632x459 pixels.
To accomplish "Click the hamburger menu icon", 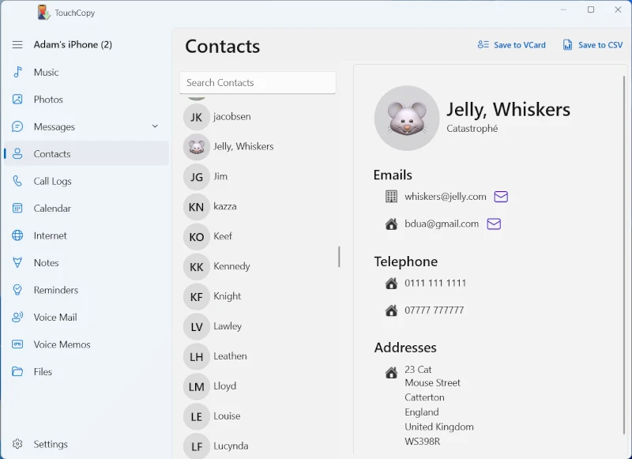I will (17, 45).
